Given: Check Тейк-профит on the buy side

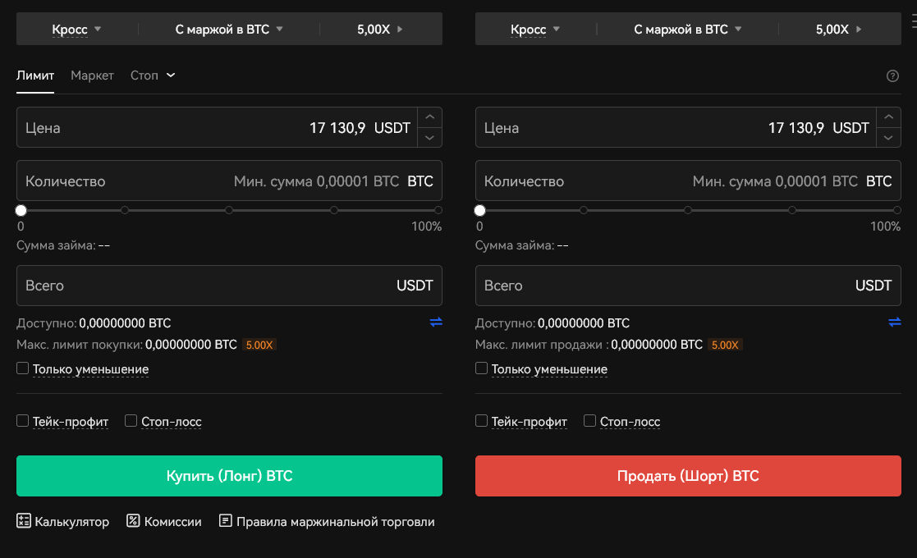Looking at the screenshot, I should (22, 420).
